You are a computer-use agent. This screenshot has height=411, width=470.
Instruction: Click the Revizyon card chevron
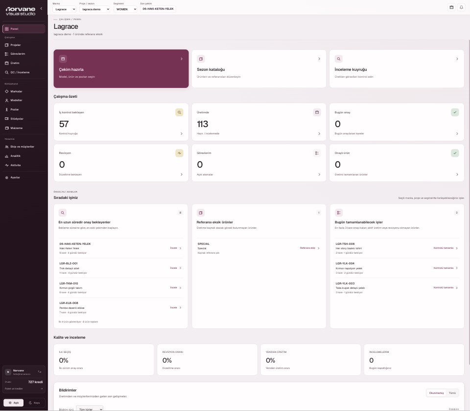[x=181, y=174]
